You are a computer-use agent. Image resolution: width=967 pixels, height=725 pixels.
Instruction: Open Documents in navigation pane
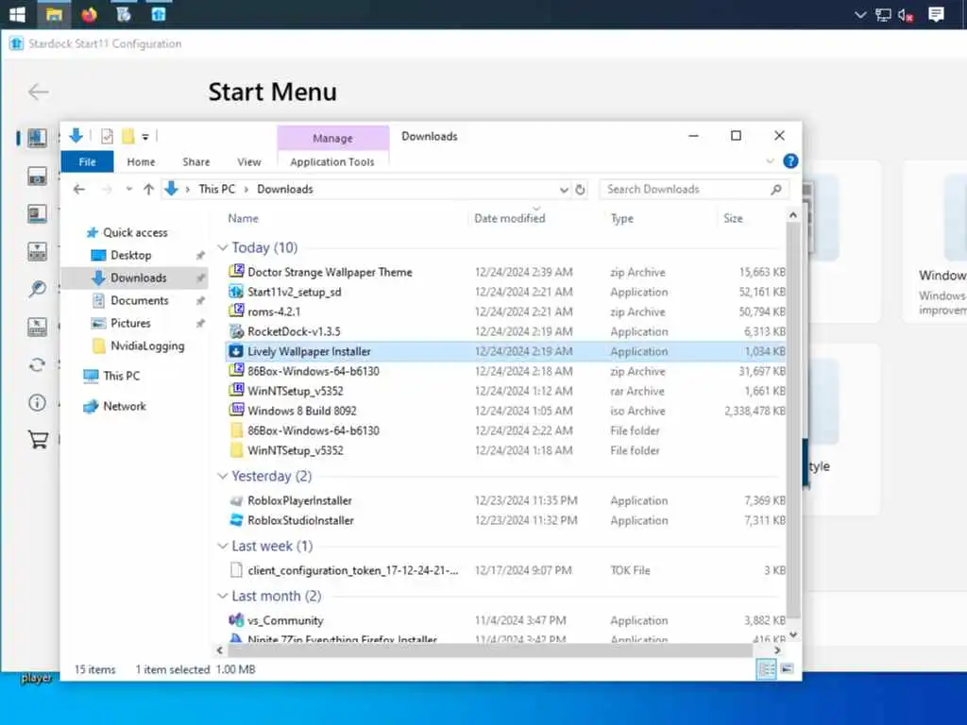(140, 300)
